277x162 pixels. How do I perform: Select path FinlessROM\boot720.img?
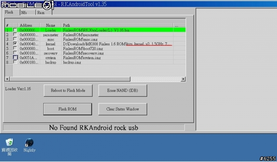point(83,48)
